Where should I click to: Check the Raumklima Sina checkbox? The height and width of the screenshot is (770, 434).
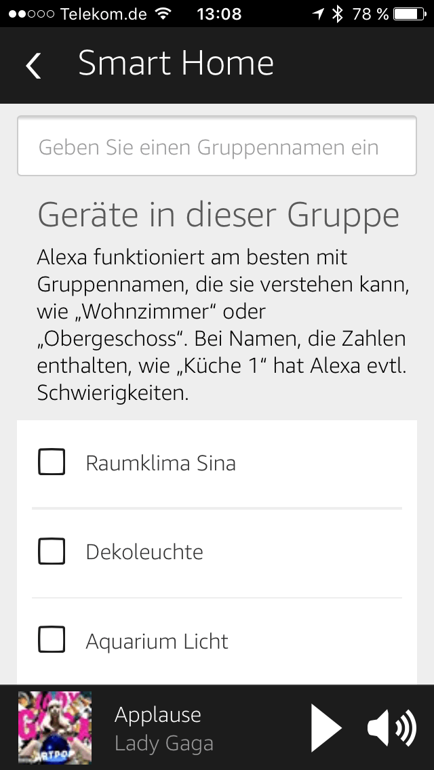coord(52,462)
